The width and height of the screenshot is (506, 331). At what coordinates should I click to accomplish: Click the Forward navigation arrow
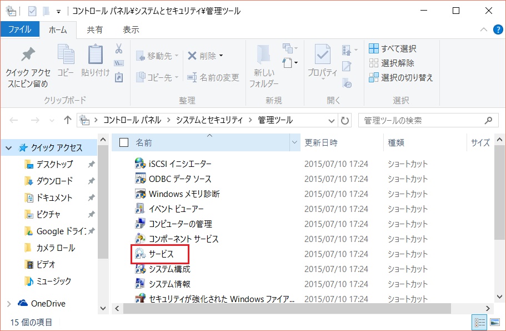click(35, 120)
